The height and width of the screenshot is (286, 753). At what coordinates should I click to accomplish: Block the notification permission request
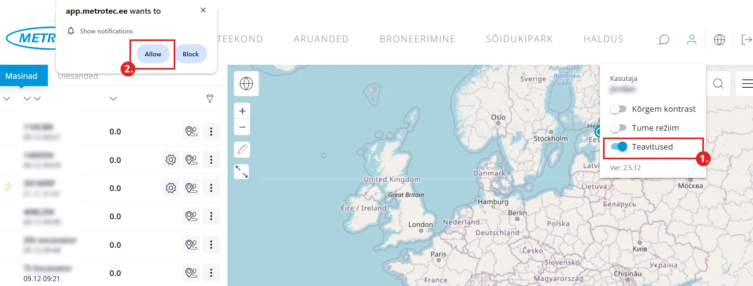pos(191,54)
